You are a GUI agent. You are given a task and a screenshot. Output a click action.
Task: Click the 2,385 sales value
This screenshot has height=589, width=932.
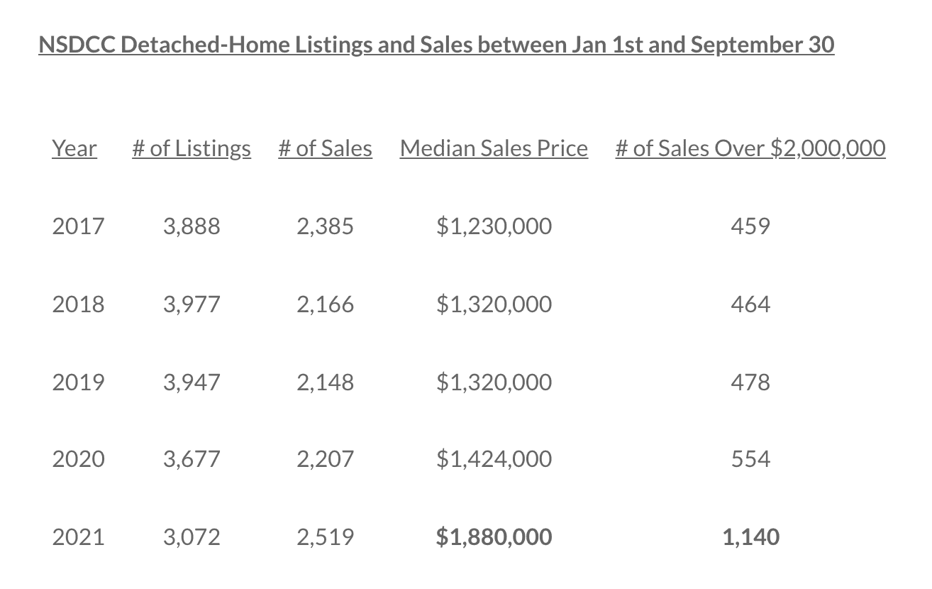point(326,226)
